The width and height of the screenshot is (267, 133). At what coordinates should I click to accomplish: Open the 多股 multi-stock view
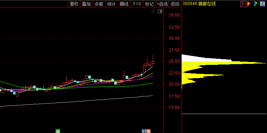(x=99, y=4)
